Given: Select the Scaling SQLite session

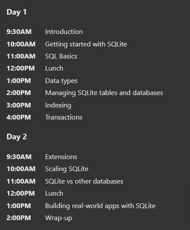Looking at the screenshot, I should tap(67, 169).
